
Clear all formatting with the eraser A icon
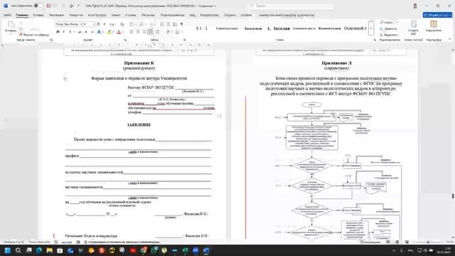pyautogui.click(x=122, y=24)
